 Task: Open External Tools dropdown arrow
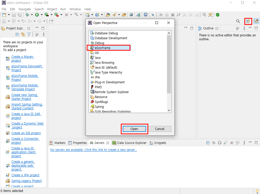tap(61, 15)
